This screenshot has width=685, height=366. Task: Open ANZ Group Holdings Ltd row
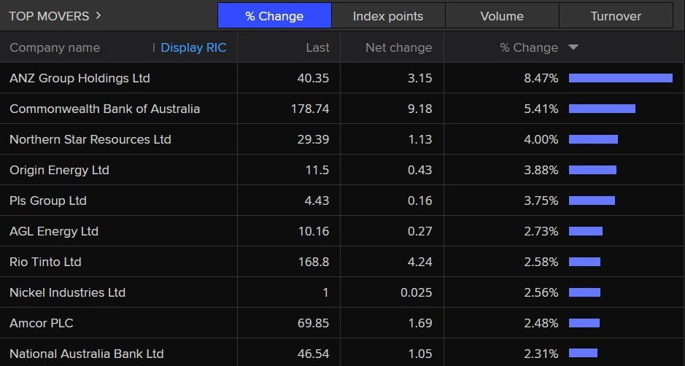(80, 78)
